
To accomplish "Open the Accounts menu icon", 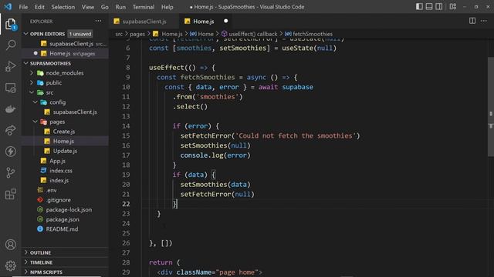I will 10,245.
